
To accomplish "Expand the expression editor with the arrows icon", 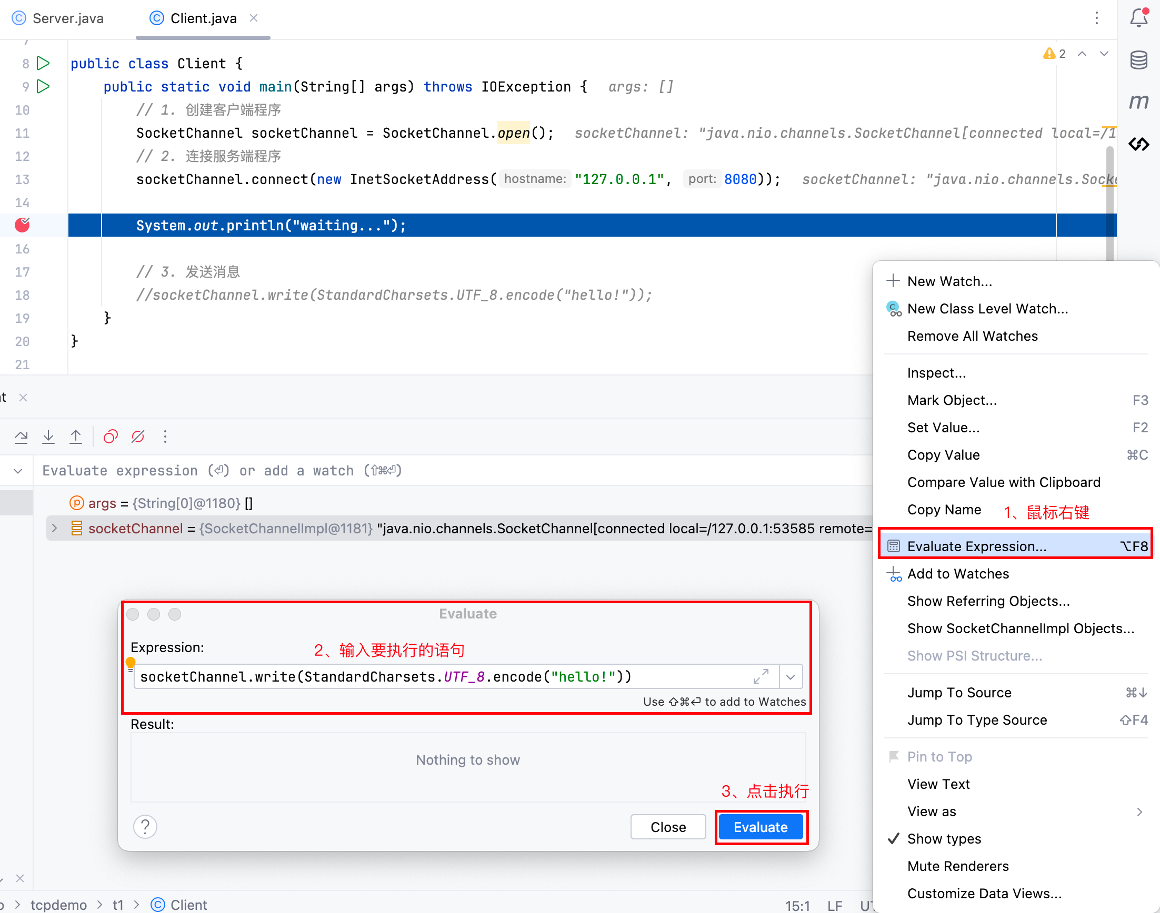I will (761, 677).
